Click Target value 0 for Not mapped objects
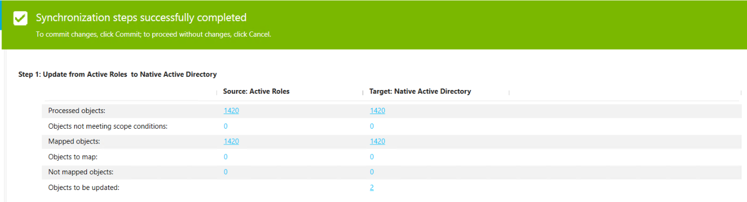Screen dimensions: 747x202 tap(372, 172)
